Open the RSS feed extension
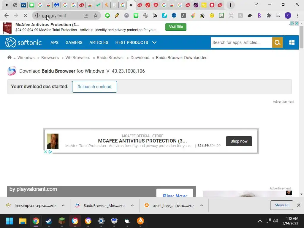 [155, 15]
